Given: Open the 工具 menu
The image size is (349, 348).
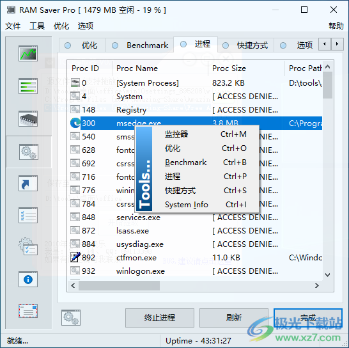Looking at the screenshot, I should click(37, 26).
